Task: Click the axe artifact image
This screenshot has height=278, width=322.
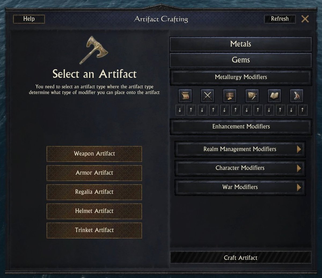Action: (x=93, y=50)
